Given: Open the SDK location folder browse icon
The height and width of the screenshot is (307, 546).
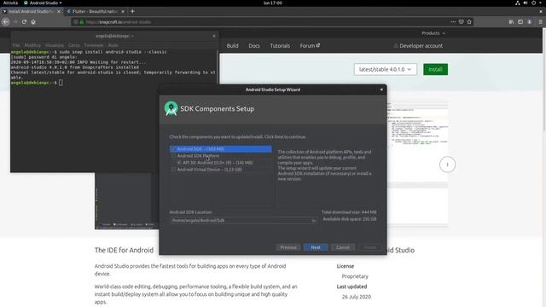Looking at the screenshot, I should pyautogui.click(x=313, y=220).
